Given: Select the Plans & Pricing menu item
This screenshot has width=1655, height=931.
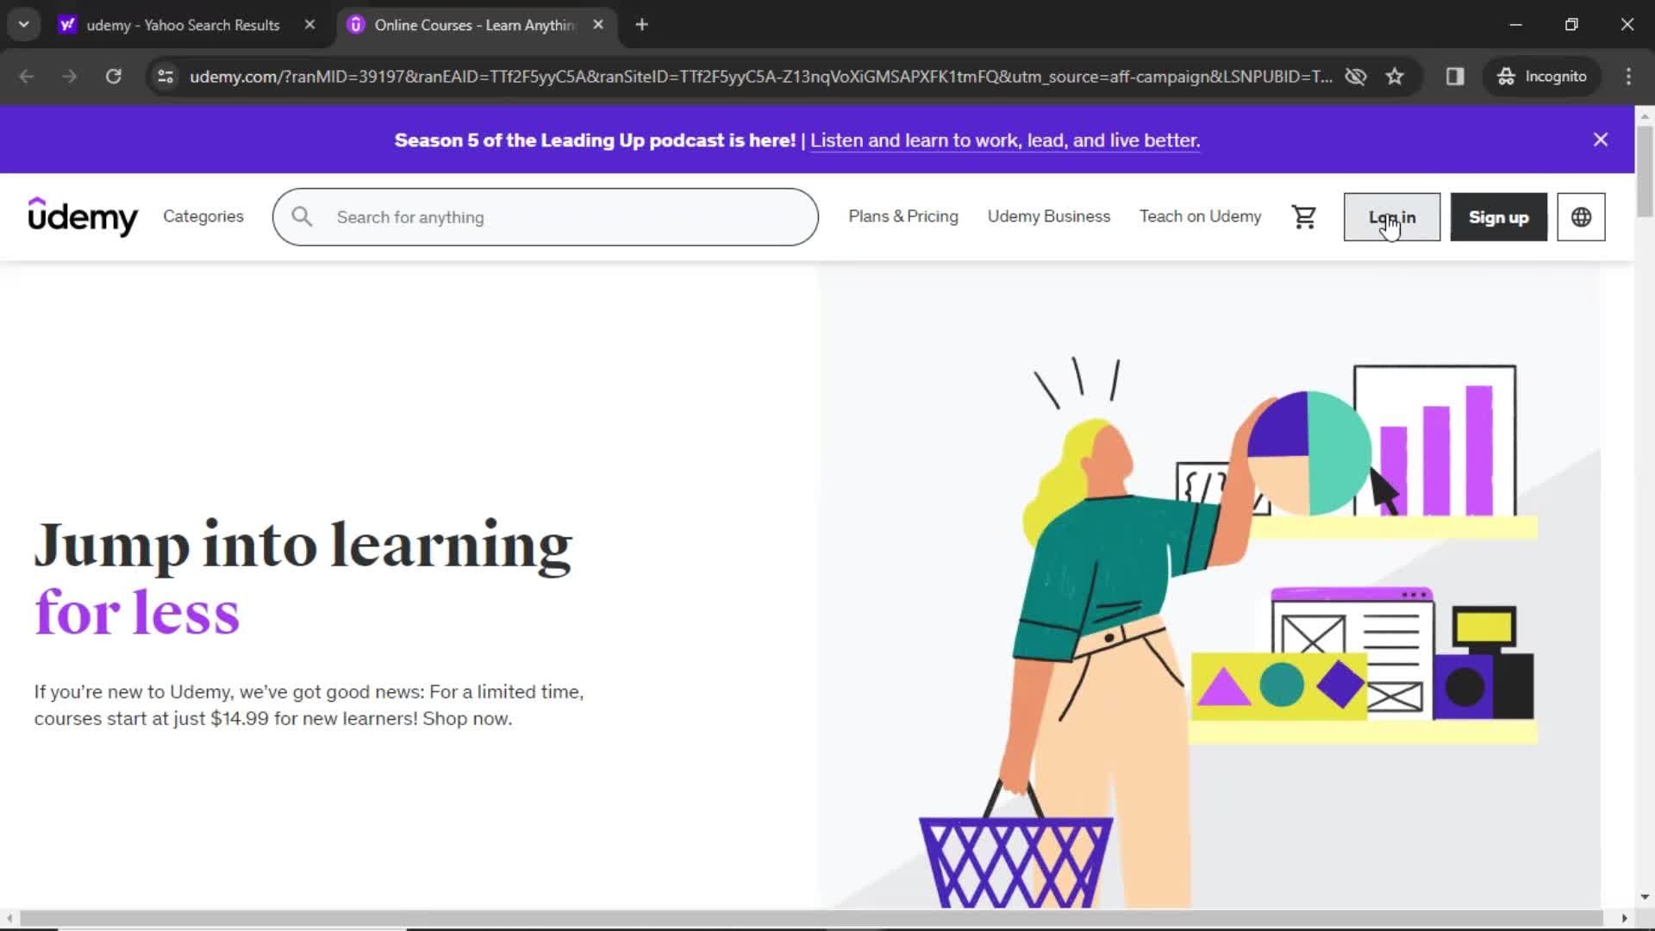Looking at the screenshot, I should 903,216.
